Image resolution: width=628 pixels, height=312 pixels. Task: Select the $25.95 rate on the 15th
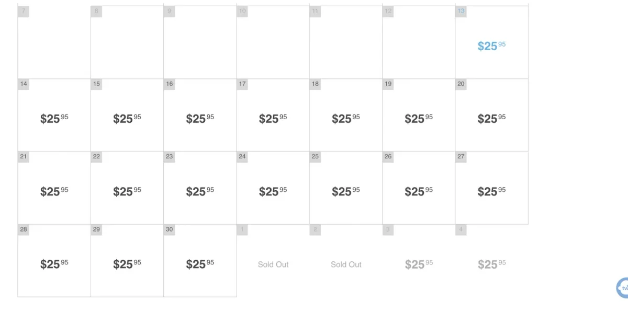click(126, 119)
